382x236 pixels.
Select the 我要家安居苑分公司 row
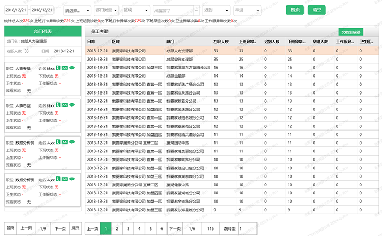click(x=232, y=126)
